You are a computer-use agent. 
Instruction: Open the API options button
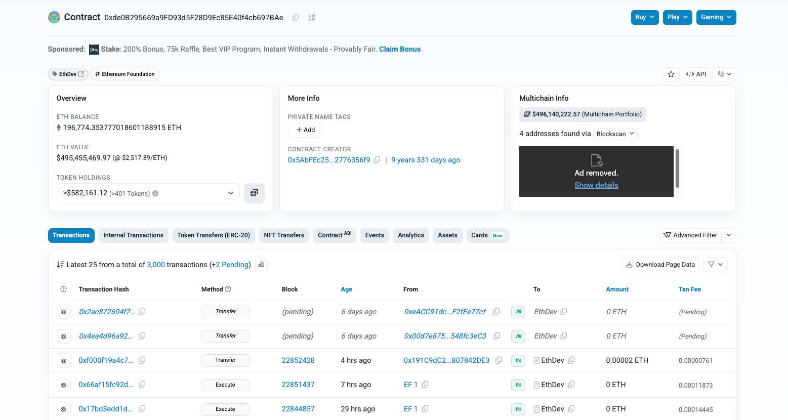[696, 74]
